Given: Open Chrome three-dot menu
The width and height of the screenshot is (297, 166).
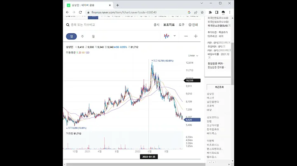Looking at the screenshot, I should coord(230,12).
